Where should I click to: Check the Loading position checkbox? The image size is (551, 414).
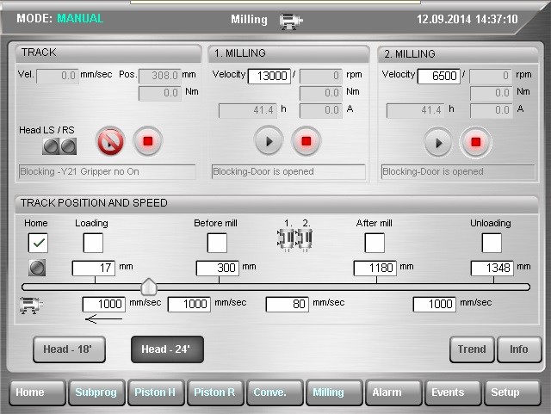point(93,243)
